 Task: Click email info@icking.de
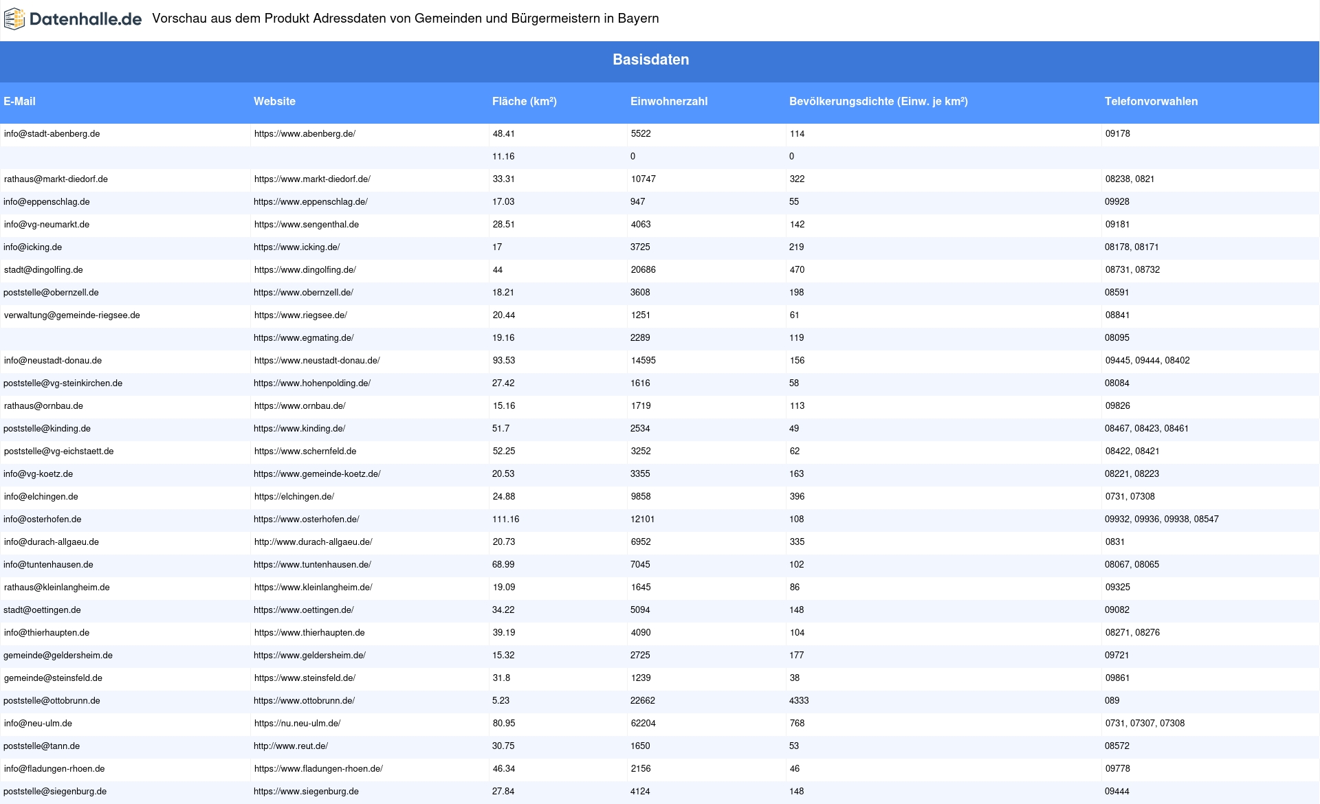33,247
